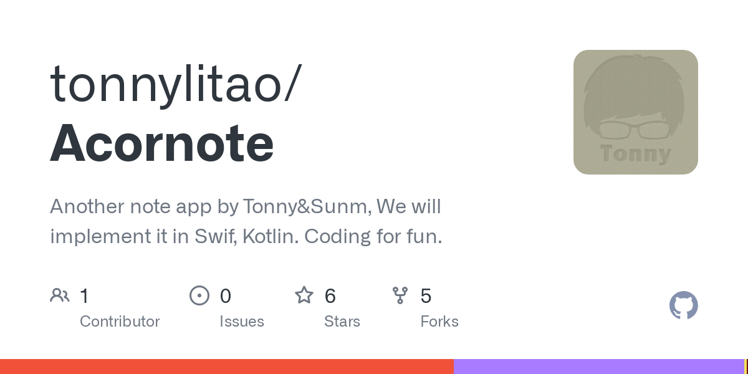
Task: Click the issues circle icon
Action: (x=199, y=295)
